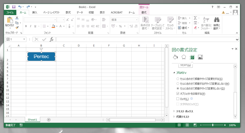Screen dimensions: 245x133
Task: Select the Sheet1 worksheet tab
Action: pos(33,120)
